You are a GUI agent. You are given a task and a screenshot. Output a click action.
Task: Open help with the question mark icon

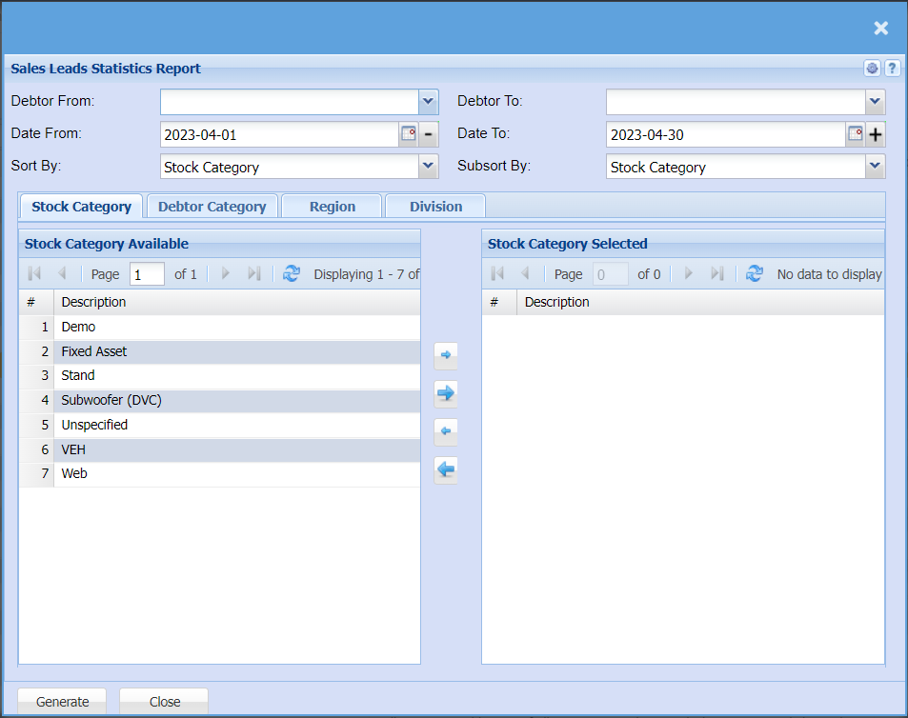pos(892,69)
